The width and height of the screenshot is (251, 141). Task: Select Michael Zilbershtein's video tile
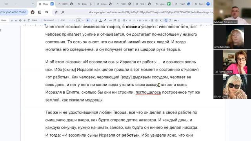coord(232,12)
